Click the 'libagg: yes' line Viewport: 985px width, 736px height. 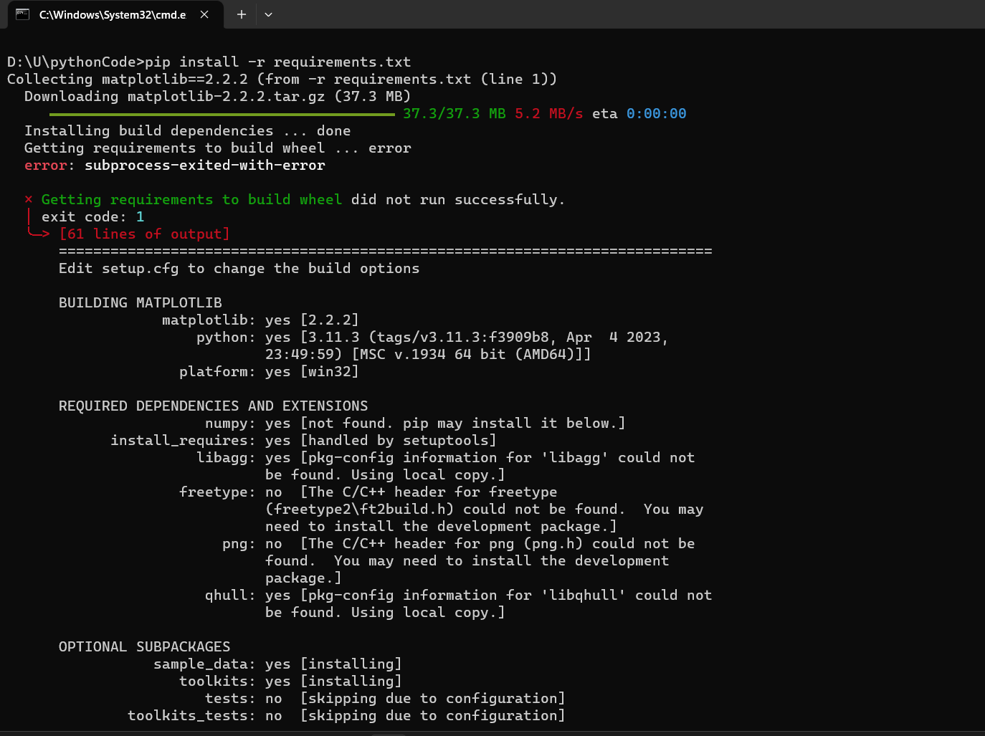coord(445,458)
